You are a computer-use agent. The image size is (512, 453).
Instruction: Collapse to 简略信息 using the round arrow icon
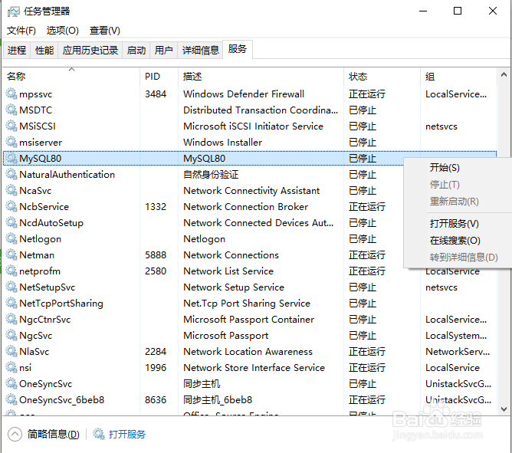15,434
